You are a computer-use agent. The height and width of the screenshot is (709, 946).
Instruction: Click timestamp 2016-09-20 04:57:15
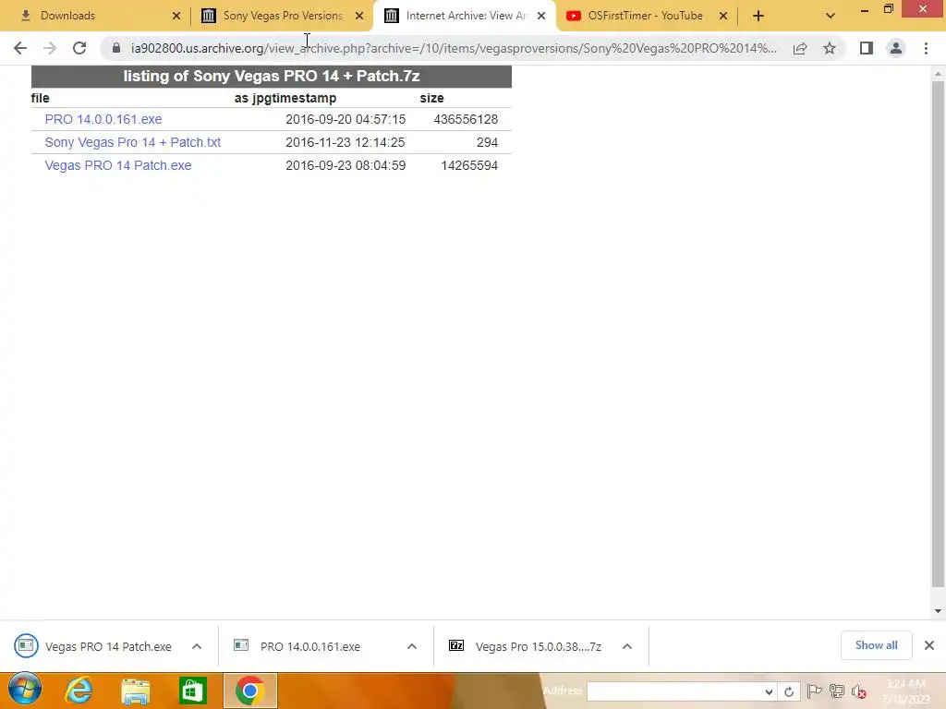coord(346,119)
